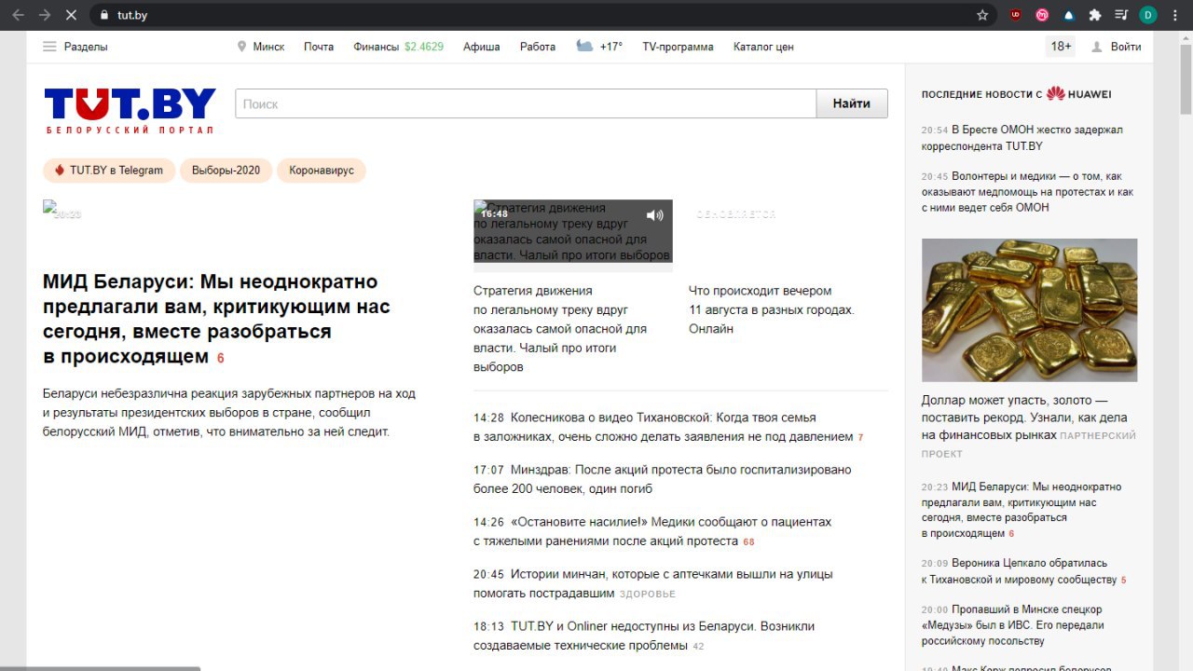View site info via lock icon

103,15
